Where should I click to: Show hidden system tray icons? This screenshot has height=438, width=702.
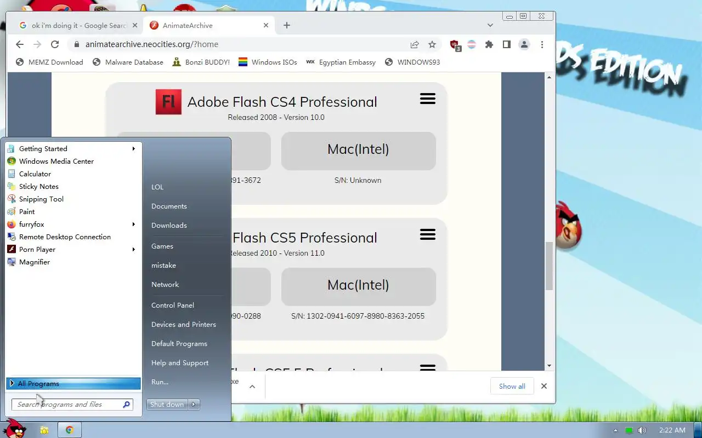click(x=615, y=430)
